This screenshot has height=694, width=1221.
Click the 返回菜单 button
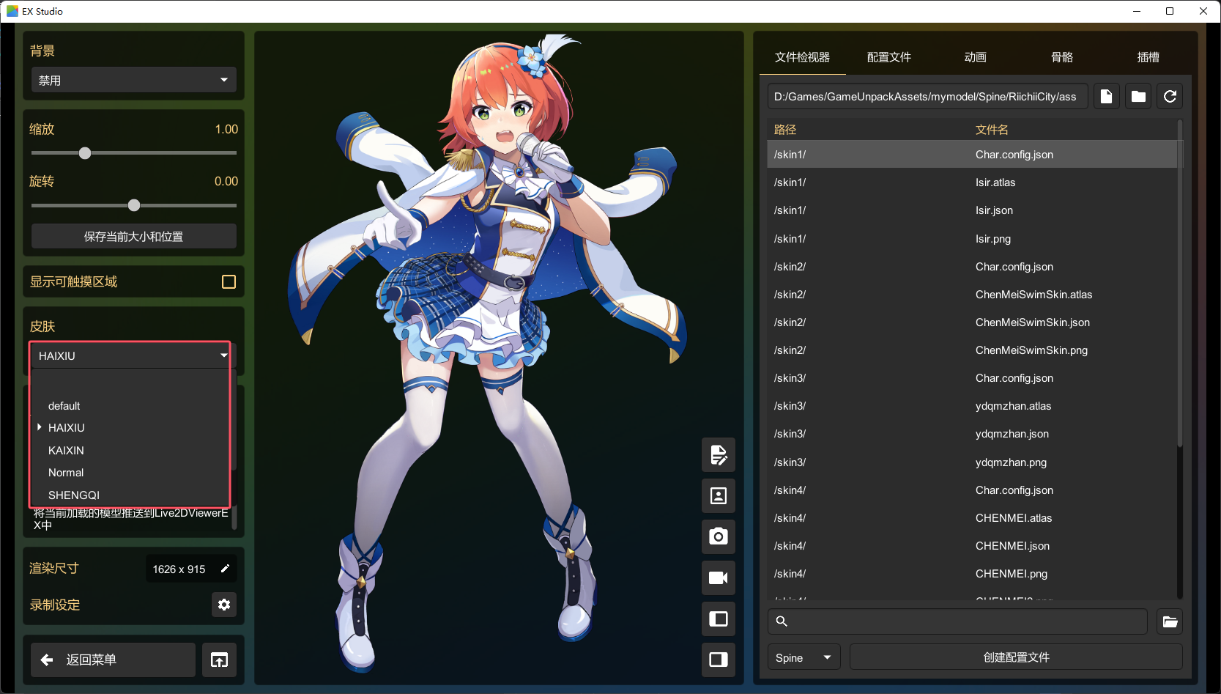pos(114,660)
